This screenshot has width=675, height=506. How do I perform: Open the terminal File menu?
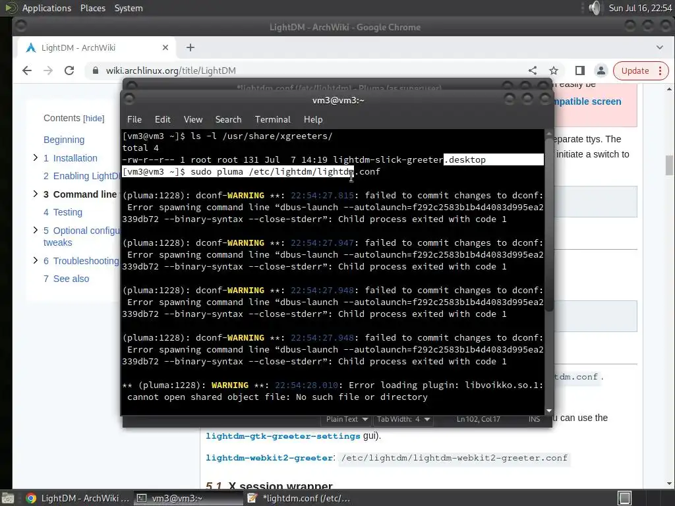coord(134,120)
